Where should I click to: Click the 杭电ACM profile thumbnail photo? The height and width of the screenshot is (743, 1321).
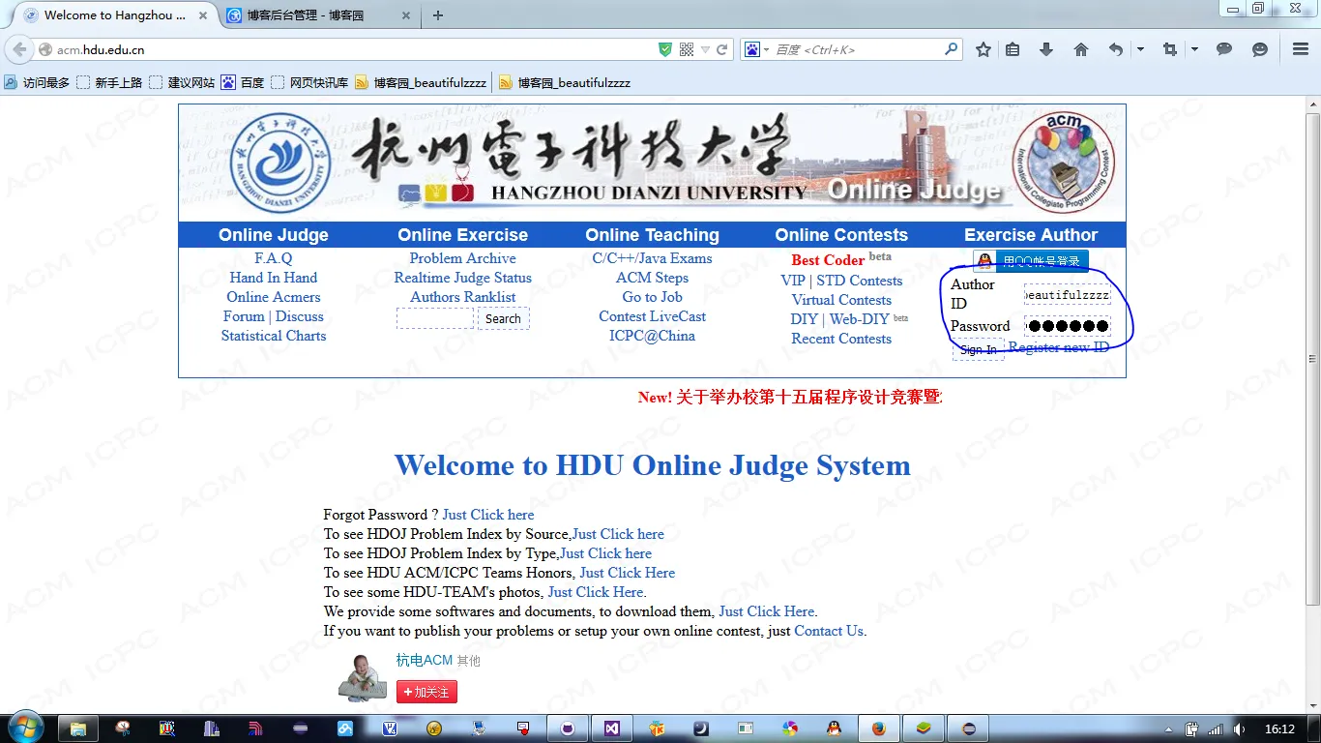[363, 678]
